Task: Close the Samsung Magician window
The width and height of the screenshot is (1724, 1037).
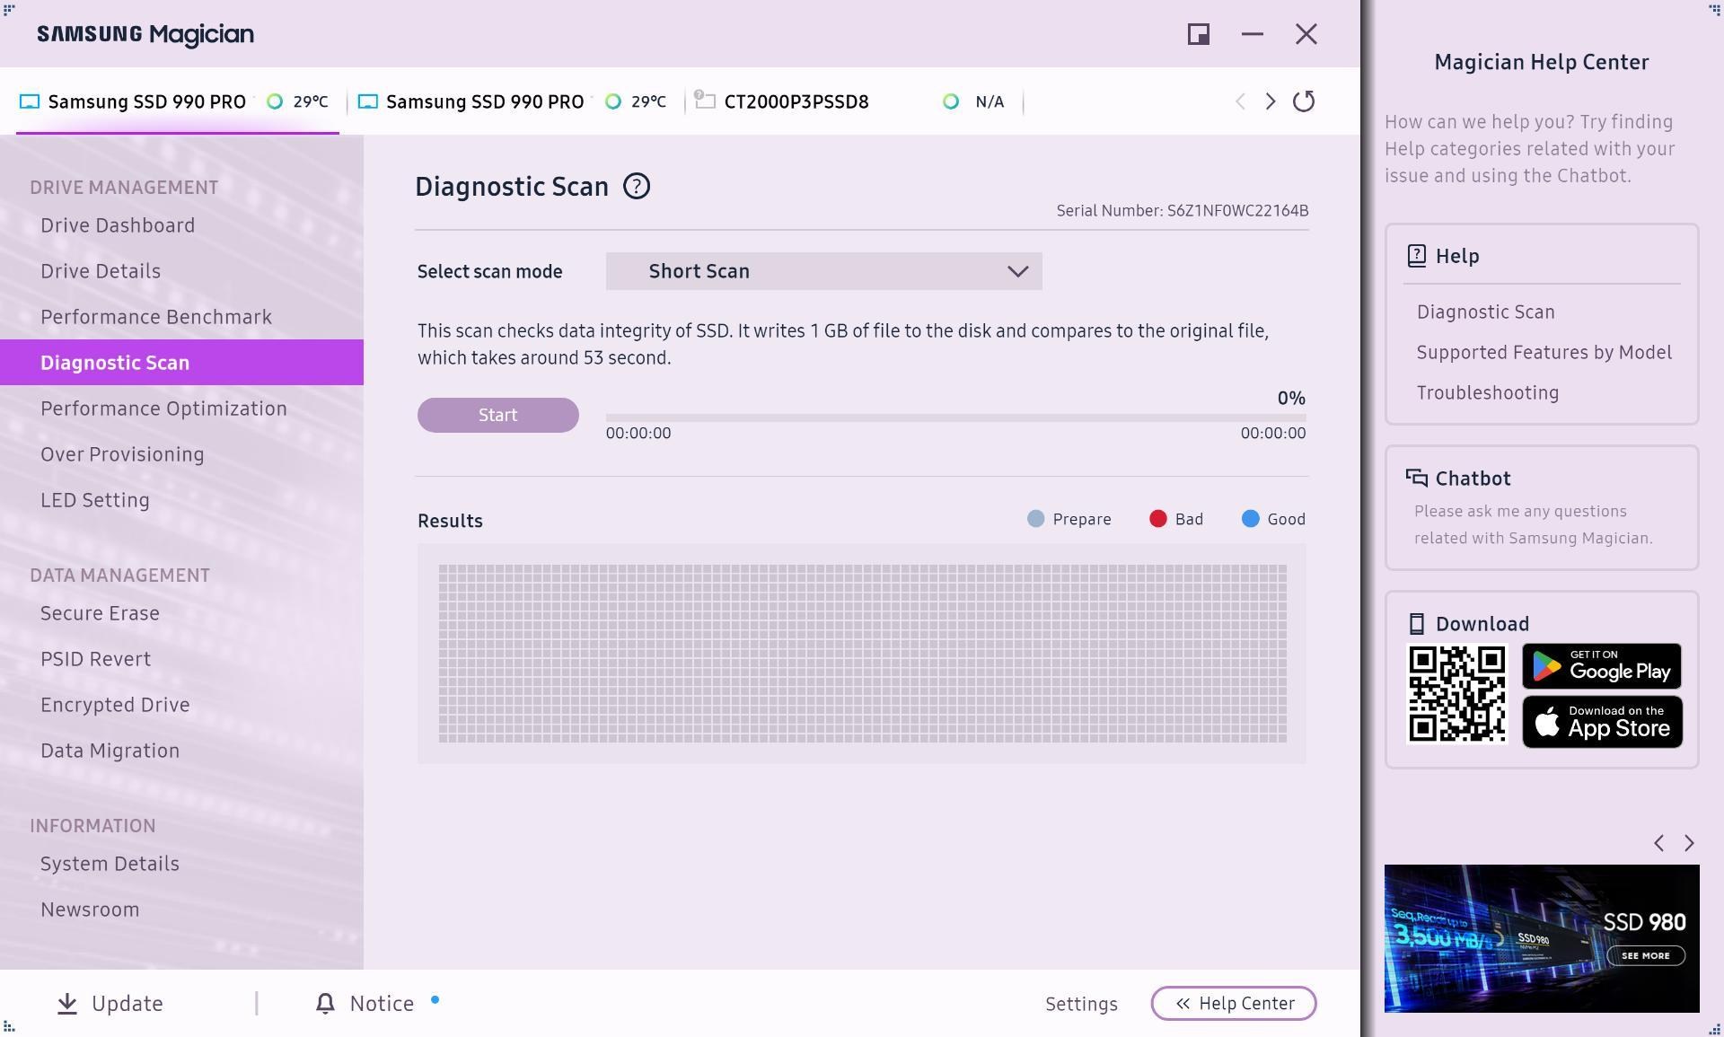Action: (1306, 34)
